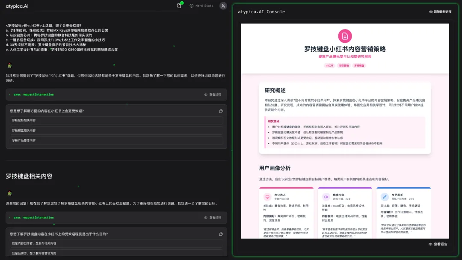Click the 罗技键盘 tag pill
Screen dimensions: 462x260
coord(359,66)
